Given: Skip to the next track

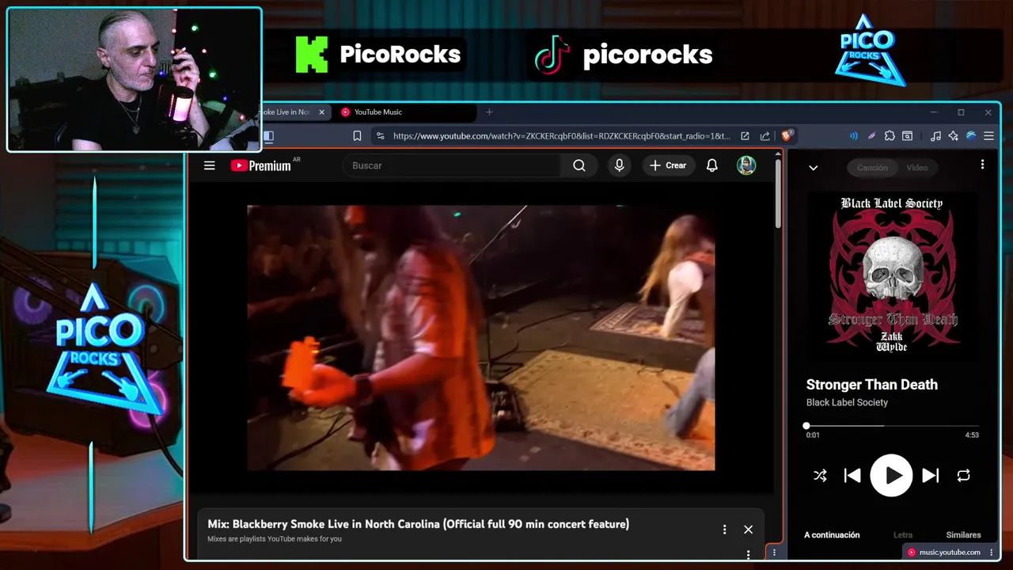Looking at the screenshot, I should [x=931, y=476].
